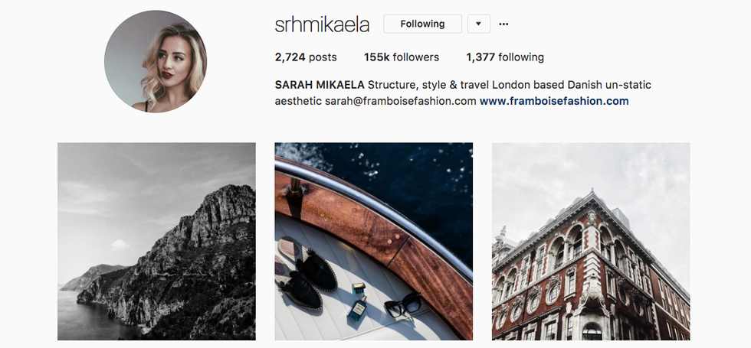Open www.framboisefashion.com website link
Image resolution: width=751 pixels, height=348 pixels.
(554, 101)
